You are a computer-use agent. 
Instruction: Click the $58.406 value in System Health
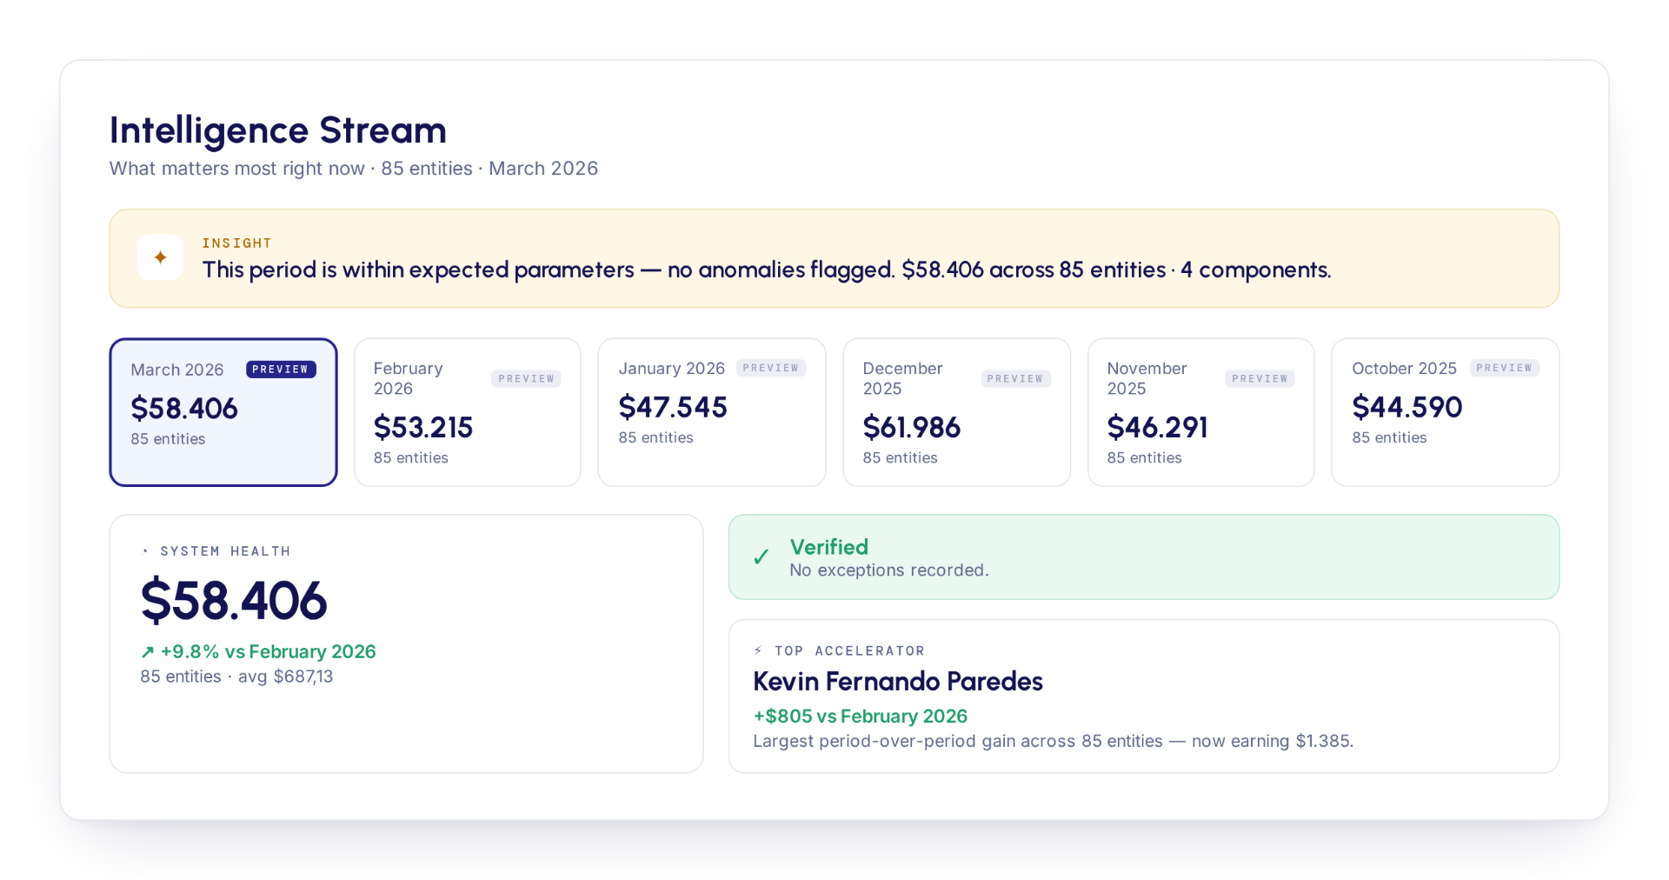click(234, 601)
